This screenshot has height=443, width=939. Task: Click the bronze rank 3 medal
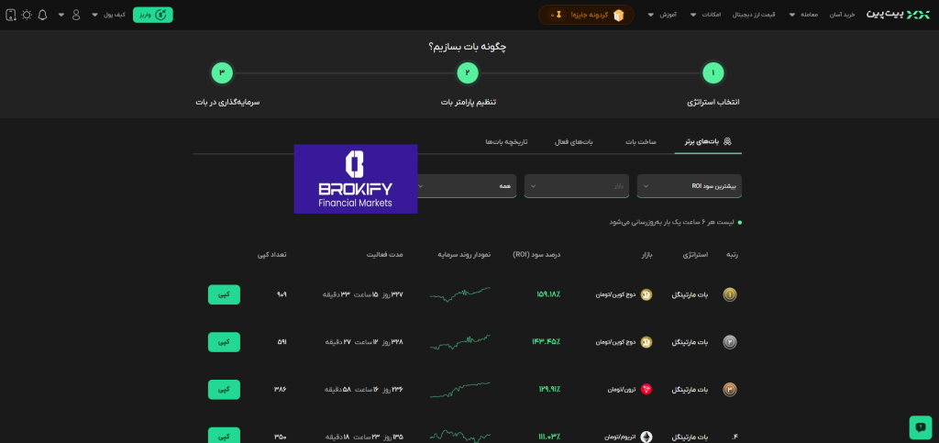point(729,390)
